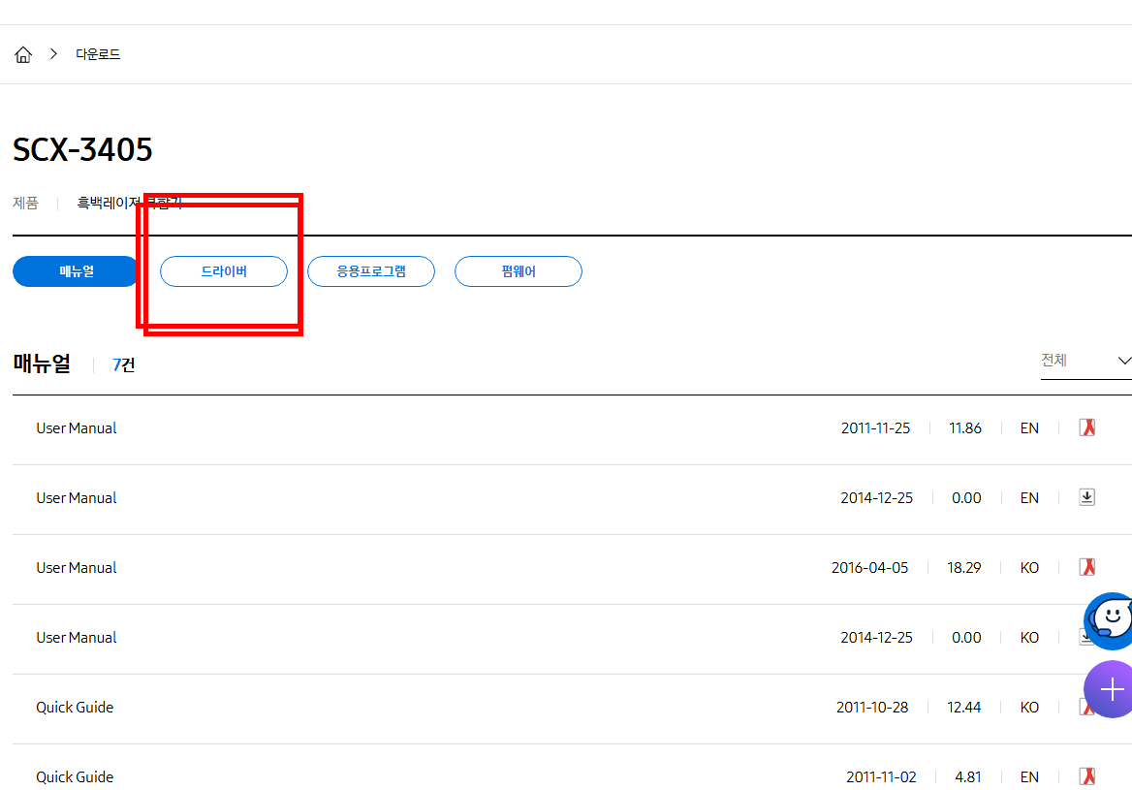1132x790 pixels.
Task: Click the 제품 label
Action: [x=25, y=203]
